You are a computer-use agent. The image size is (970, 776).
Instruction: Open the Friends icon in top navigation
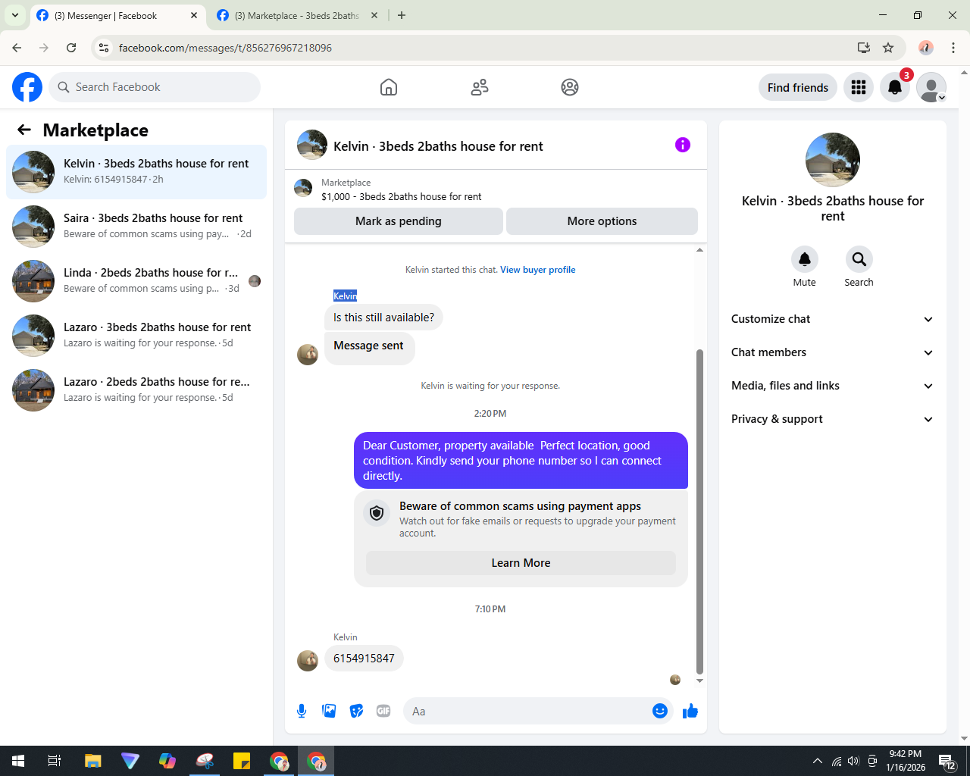point(480,87)
